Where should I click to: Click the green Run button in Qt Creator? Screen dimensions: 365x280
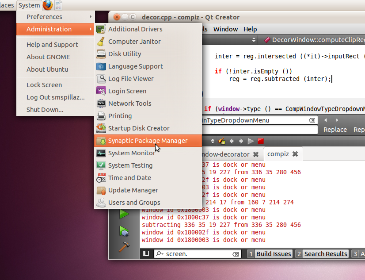pyautogui.click(x=124, y=214)
